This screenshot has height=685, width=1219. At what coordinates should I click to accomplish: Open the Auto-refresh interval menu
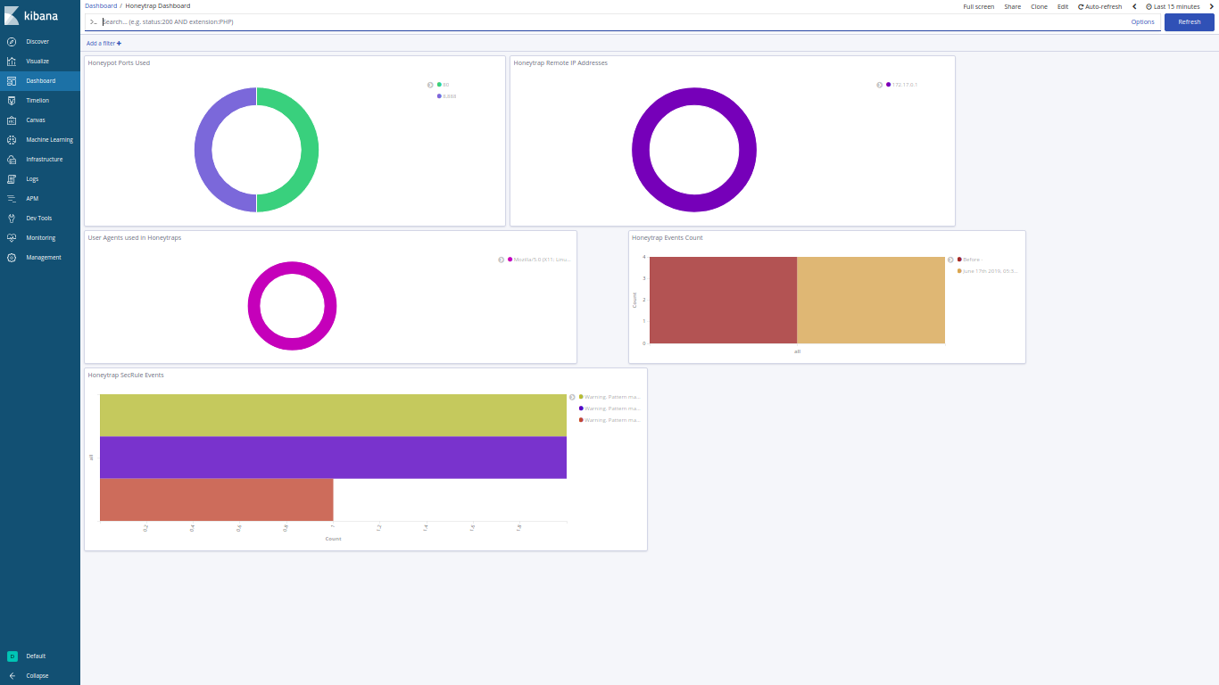tap(1099, 6)
